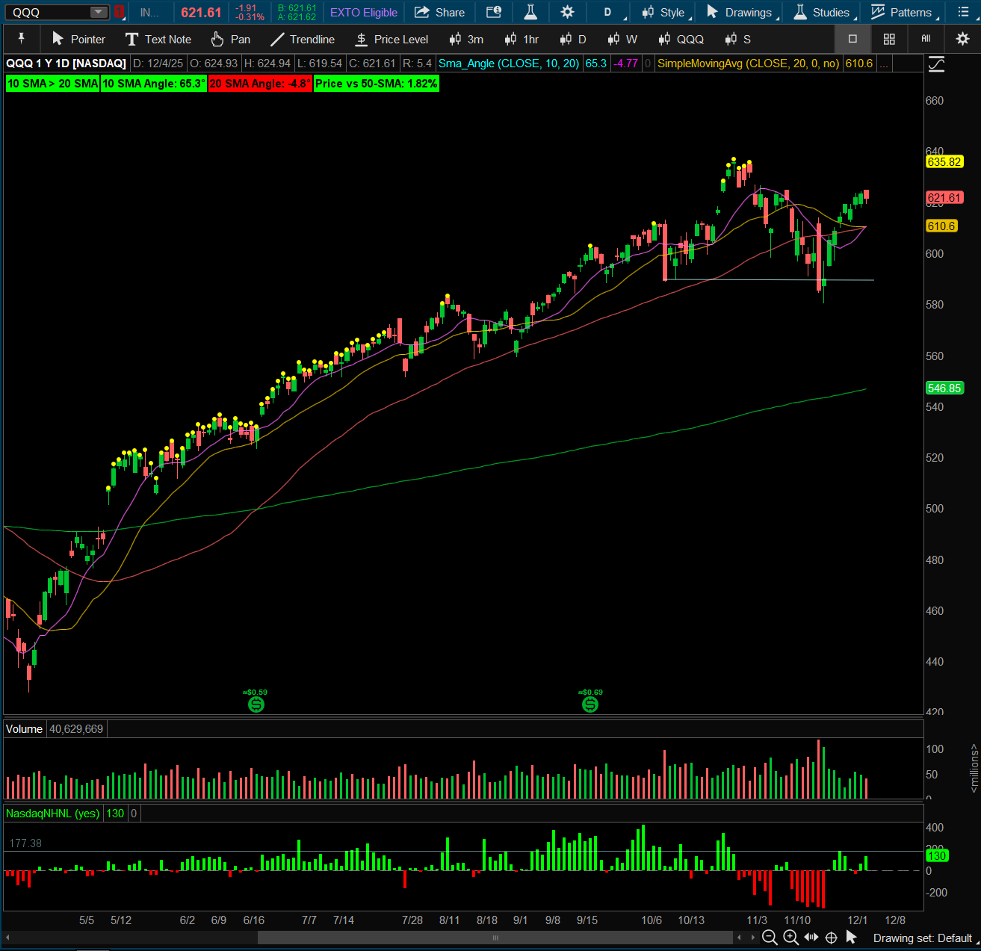Click the NasdaqNHNL (yes) study label
Screen dimensions: 981x951
pyautogui.click(x=53, y=814)
